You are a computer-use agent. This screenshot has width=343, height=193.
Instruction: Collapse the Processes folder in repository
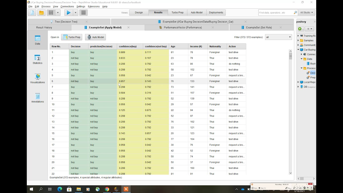(x=301, y=68)
